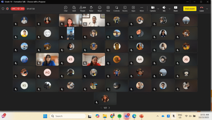Leave the meeting
Screen dimensions: 212x120
tap(202, 9)
